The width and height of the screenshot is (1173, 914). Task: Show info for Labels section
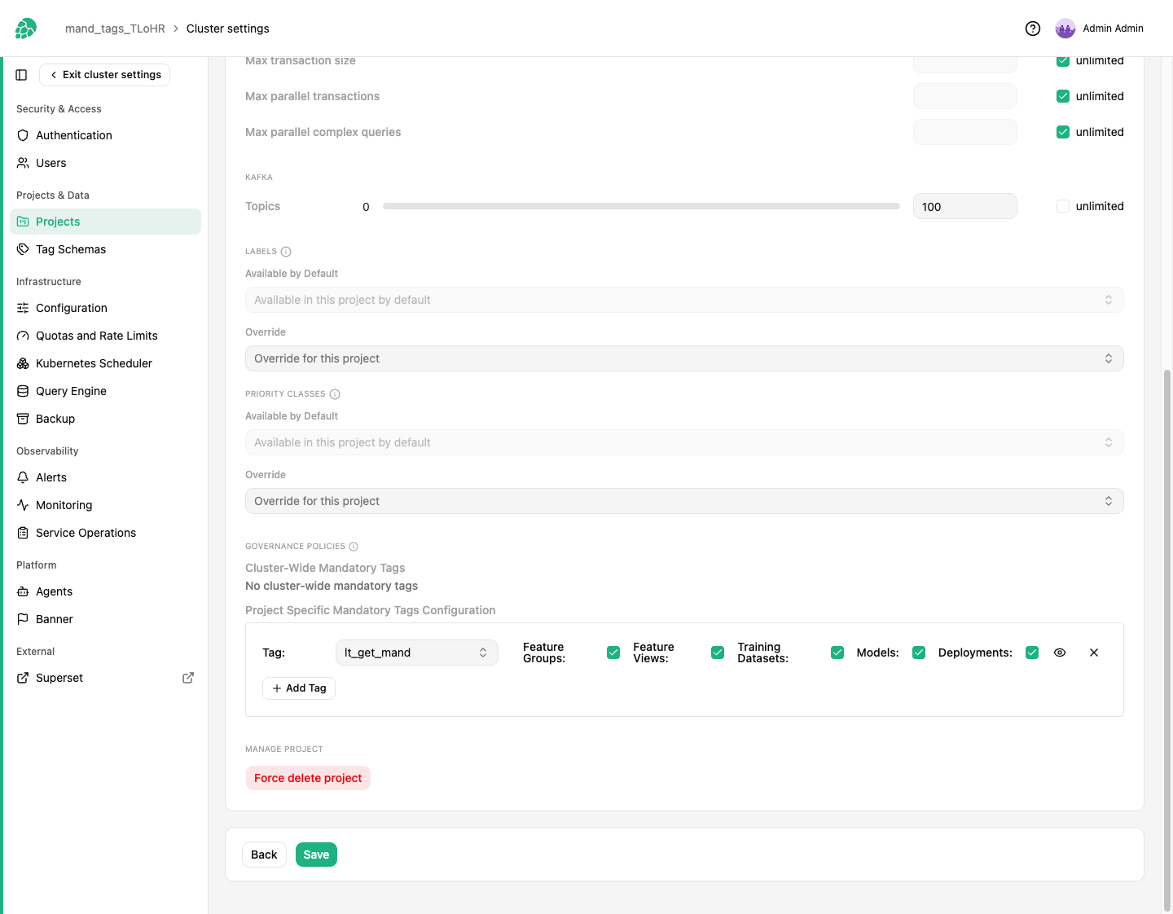[x=286, y=252]
